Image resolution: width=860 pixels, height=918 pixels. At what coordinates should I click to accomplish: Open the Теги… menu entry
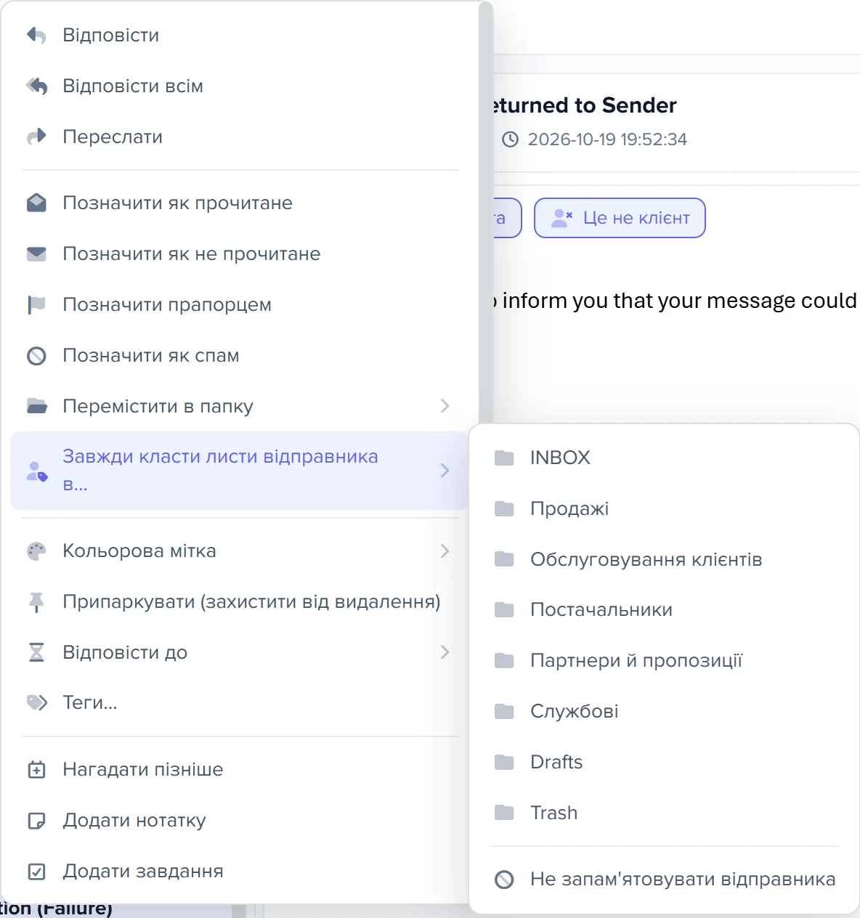tap(240, 702)
